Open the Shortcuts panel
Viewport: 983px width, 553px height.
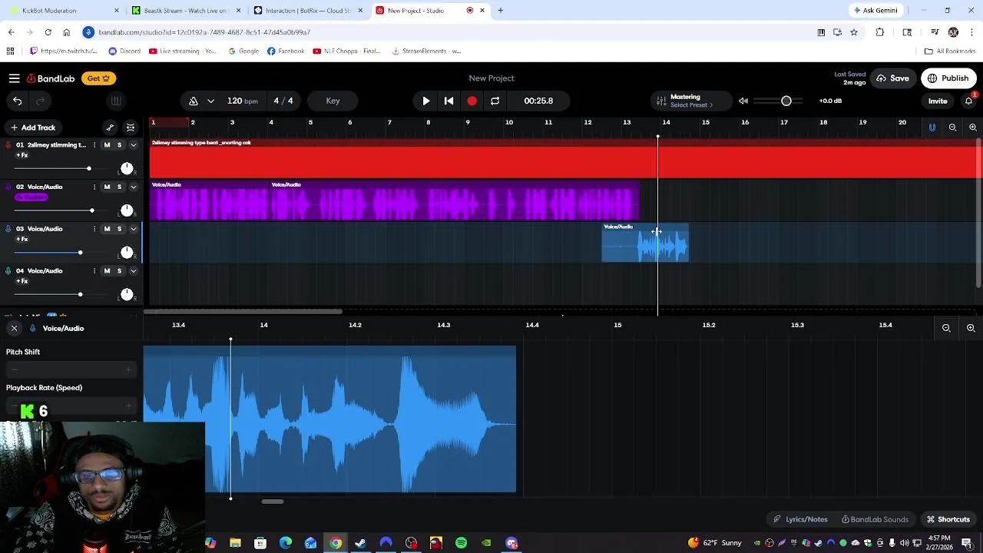(x=948, y=519)
